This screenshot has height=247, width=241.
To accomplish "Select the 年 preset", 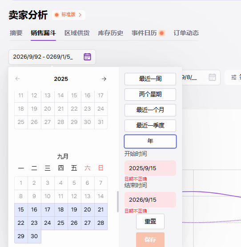I will point(150,141).
